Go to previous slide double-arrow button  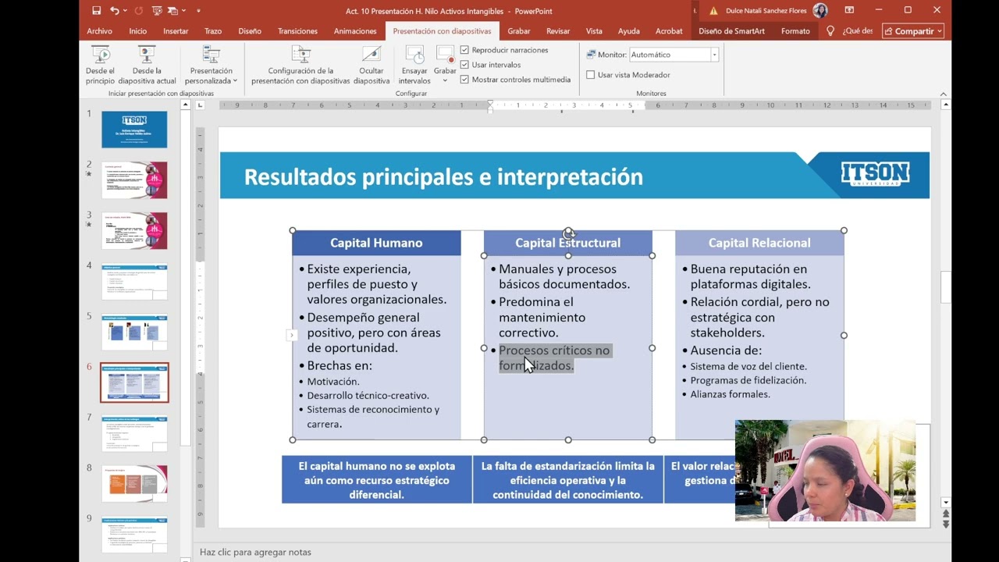(x=946, y=514)
